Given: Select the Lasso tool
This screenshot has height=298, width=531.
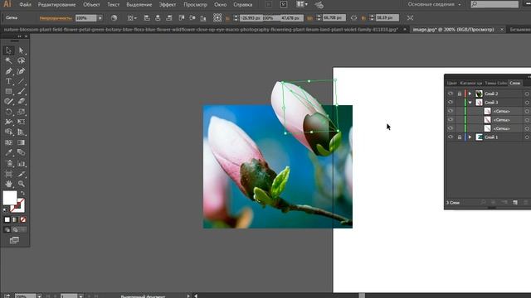Looking at the screenshot, I should (21, 60).
